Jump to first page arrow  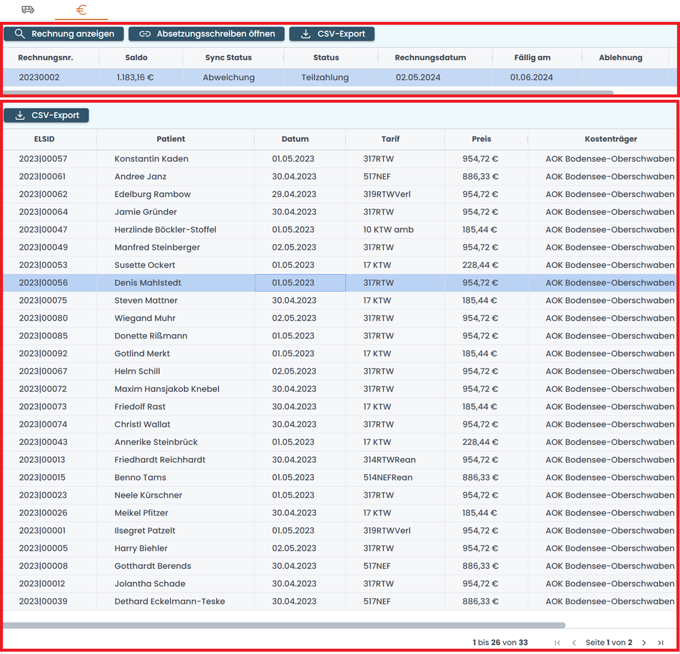[x=557, y=643]
